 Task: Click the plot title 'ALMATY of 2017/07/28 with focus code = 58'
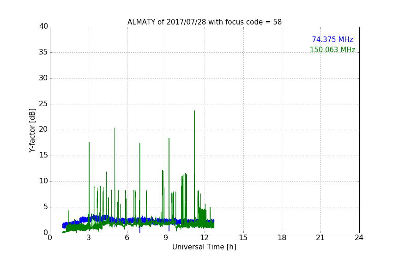[x=204, y=22]
